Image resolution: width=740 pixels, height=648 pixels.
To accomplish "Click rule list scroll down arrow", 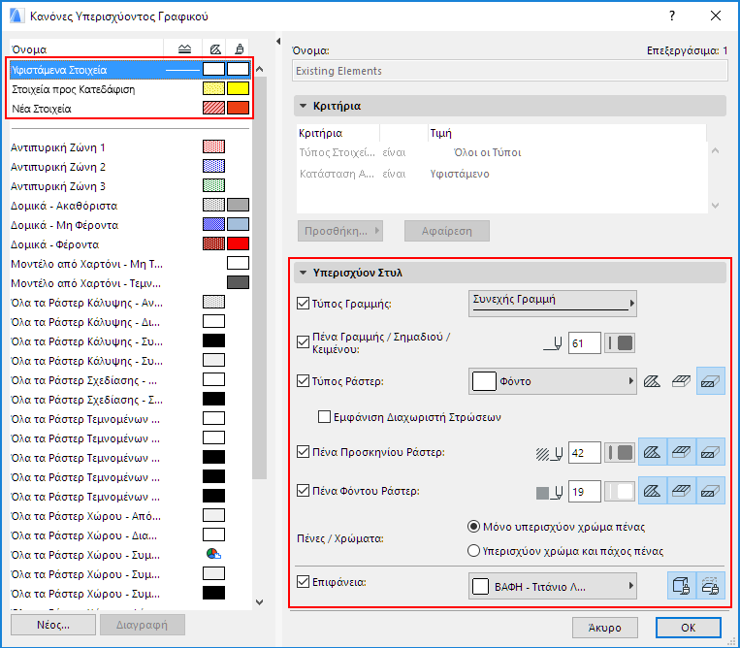I will pos(260,602).
